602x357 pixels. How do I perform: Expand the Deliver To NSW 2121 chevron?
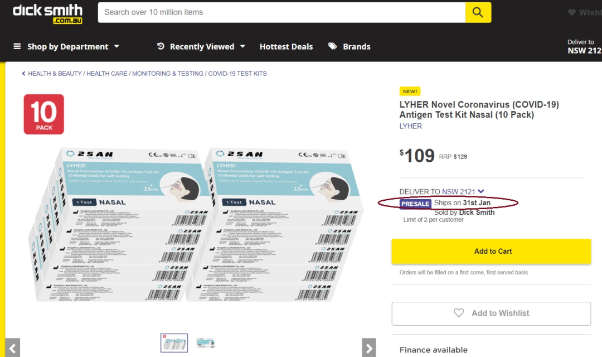click(481, 191)
